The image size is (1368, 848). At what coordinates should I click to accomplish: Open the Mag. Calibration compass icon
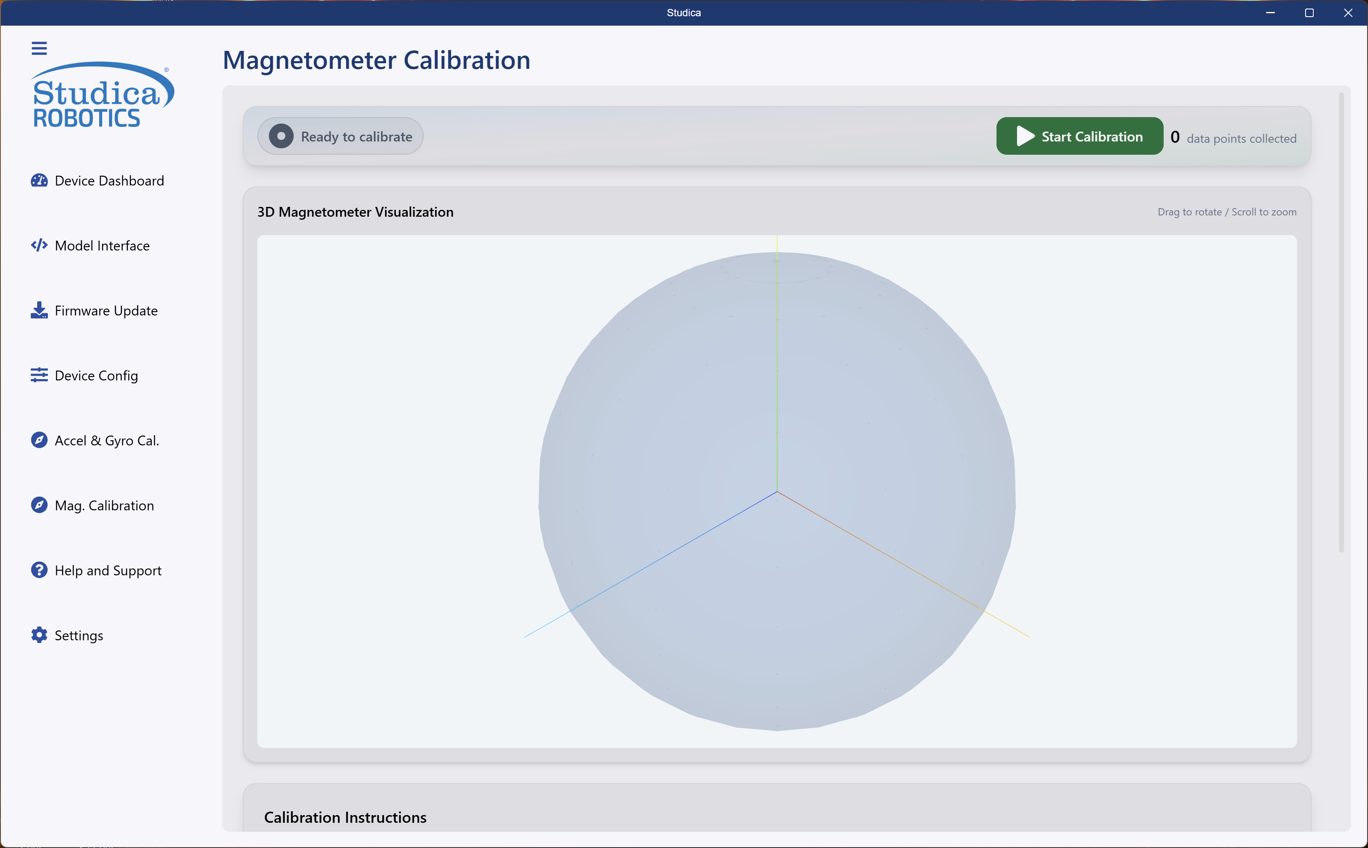tap(39, 505)
